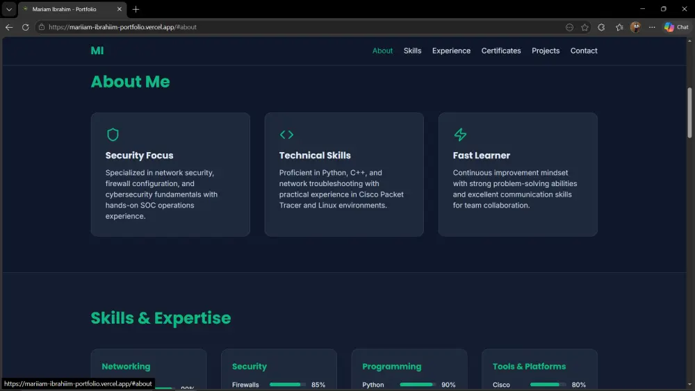This screenshot has height=391, width=695.
Task: Click the Programming skills card title
Action: pyautogui.click(x=392, y=366)
